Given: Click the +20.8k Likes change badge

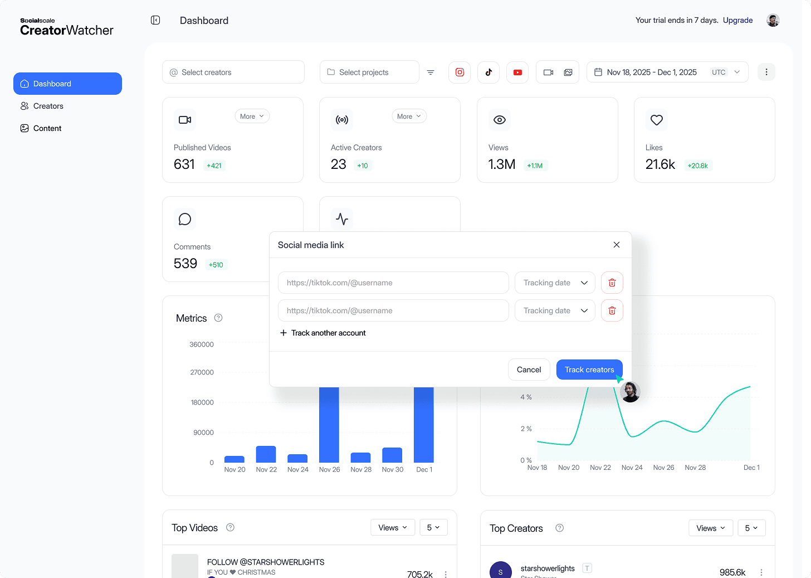Looking at the screenshot, I should (x=697, y=166).
